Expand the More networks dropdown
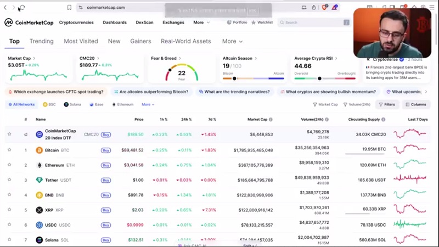Screen dimensions: 439x247 (x=148, y=104)
